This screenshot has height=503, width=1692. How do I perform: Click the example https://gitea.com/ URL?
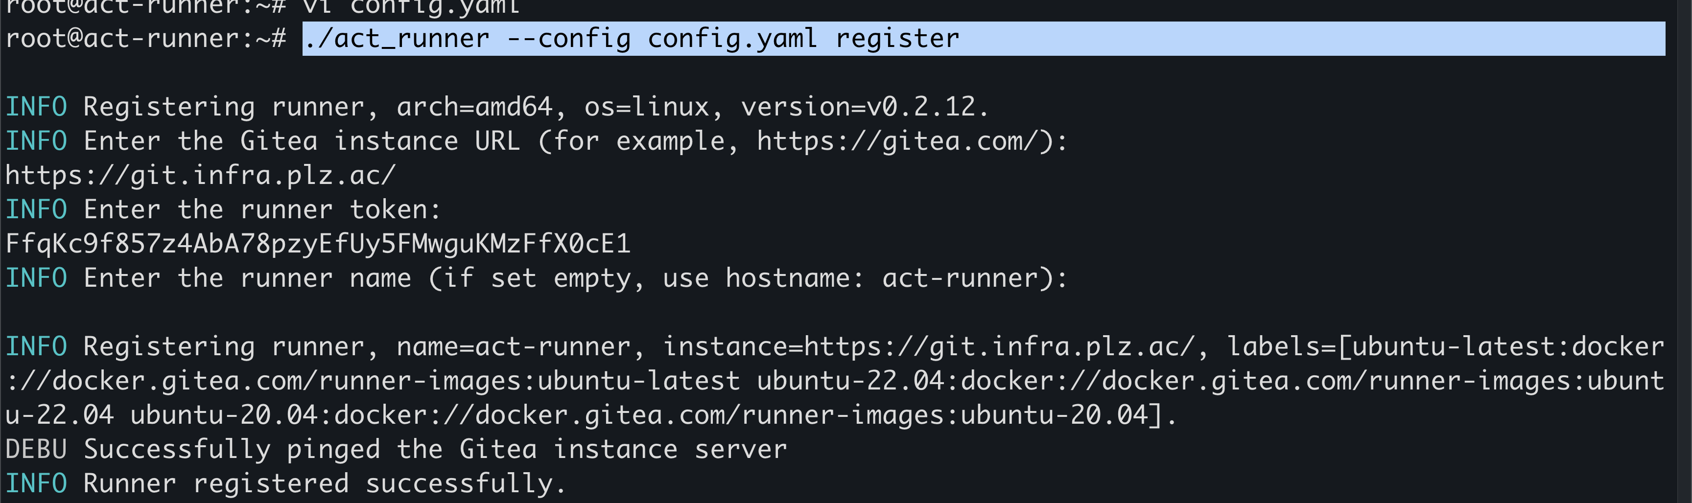[x=896, y=141]
